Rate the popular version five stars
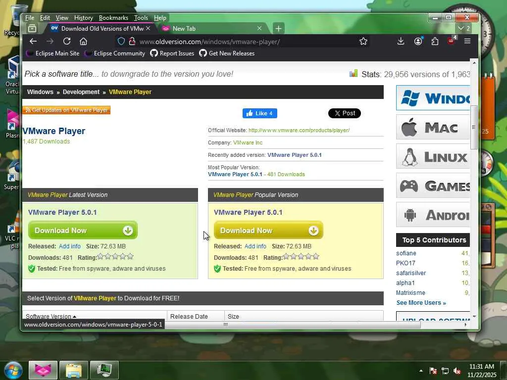507x380 pixels. pyautogui.click(x=315, y=257)
